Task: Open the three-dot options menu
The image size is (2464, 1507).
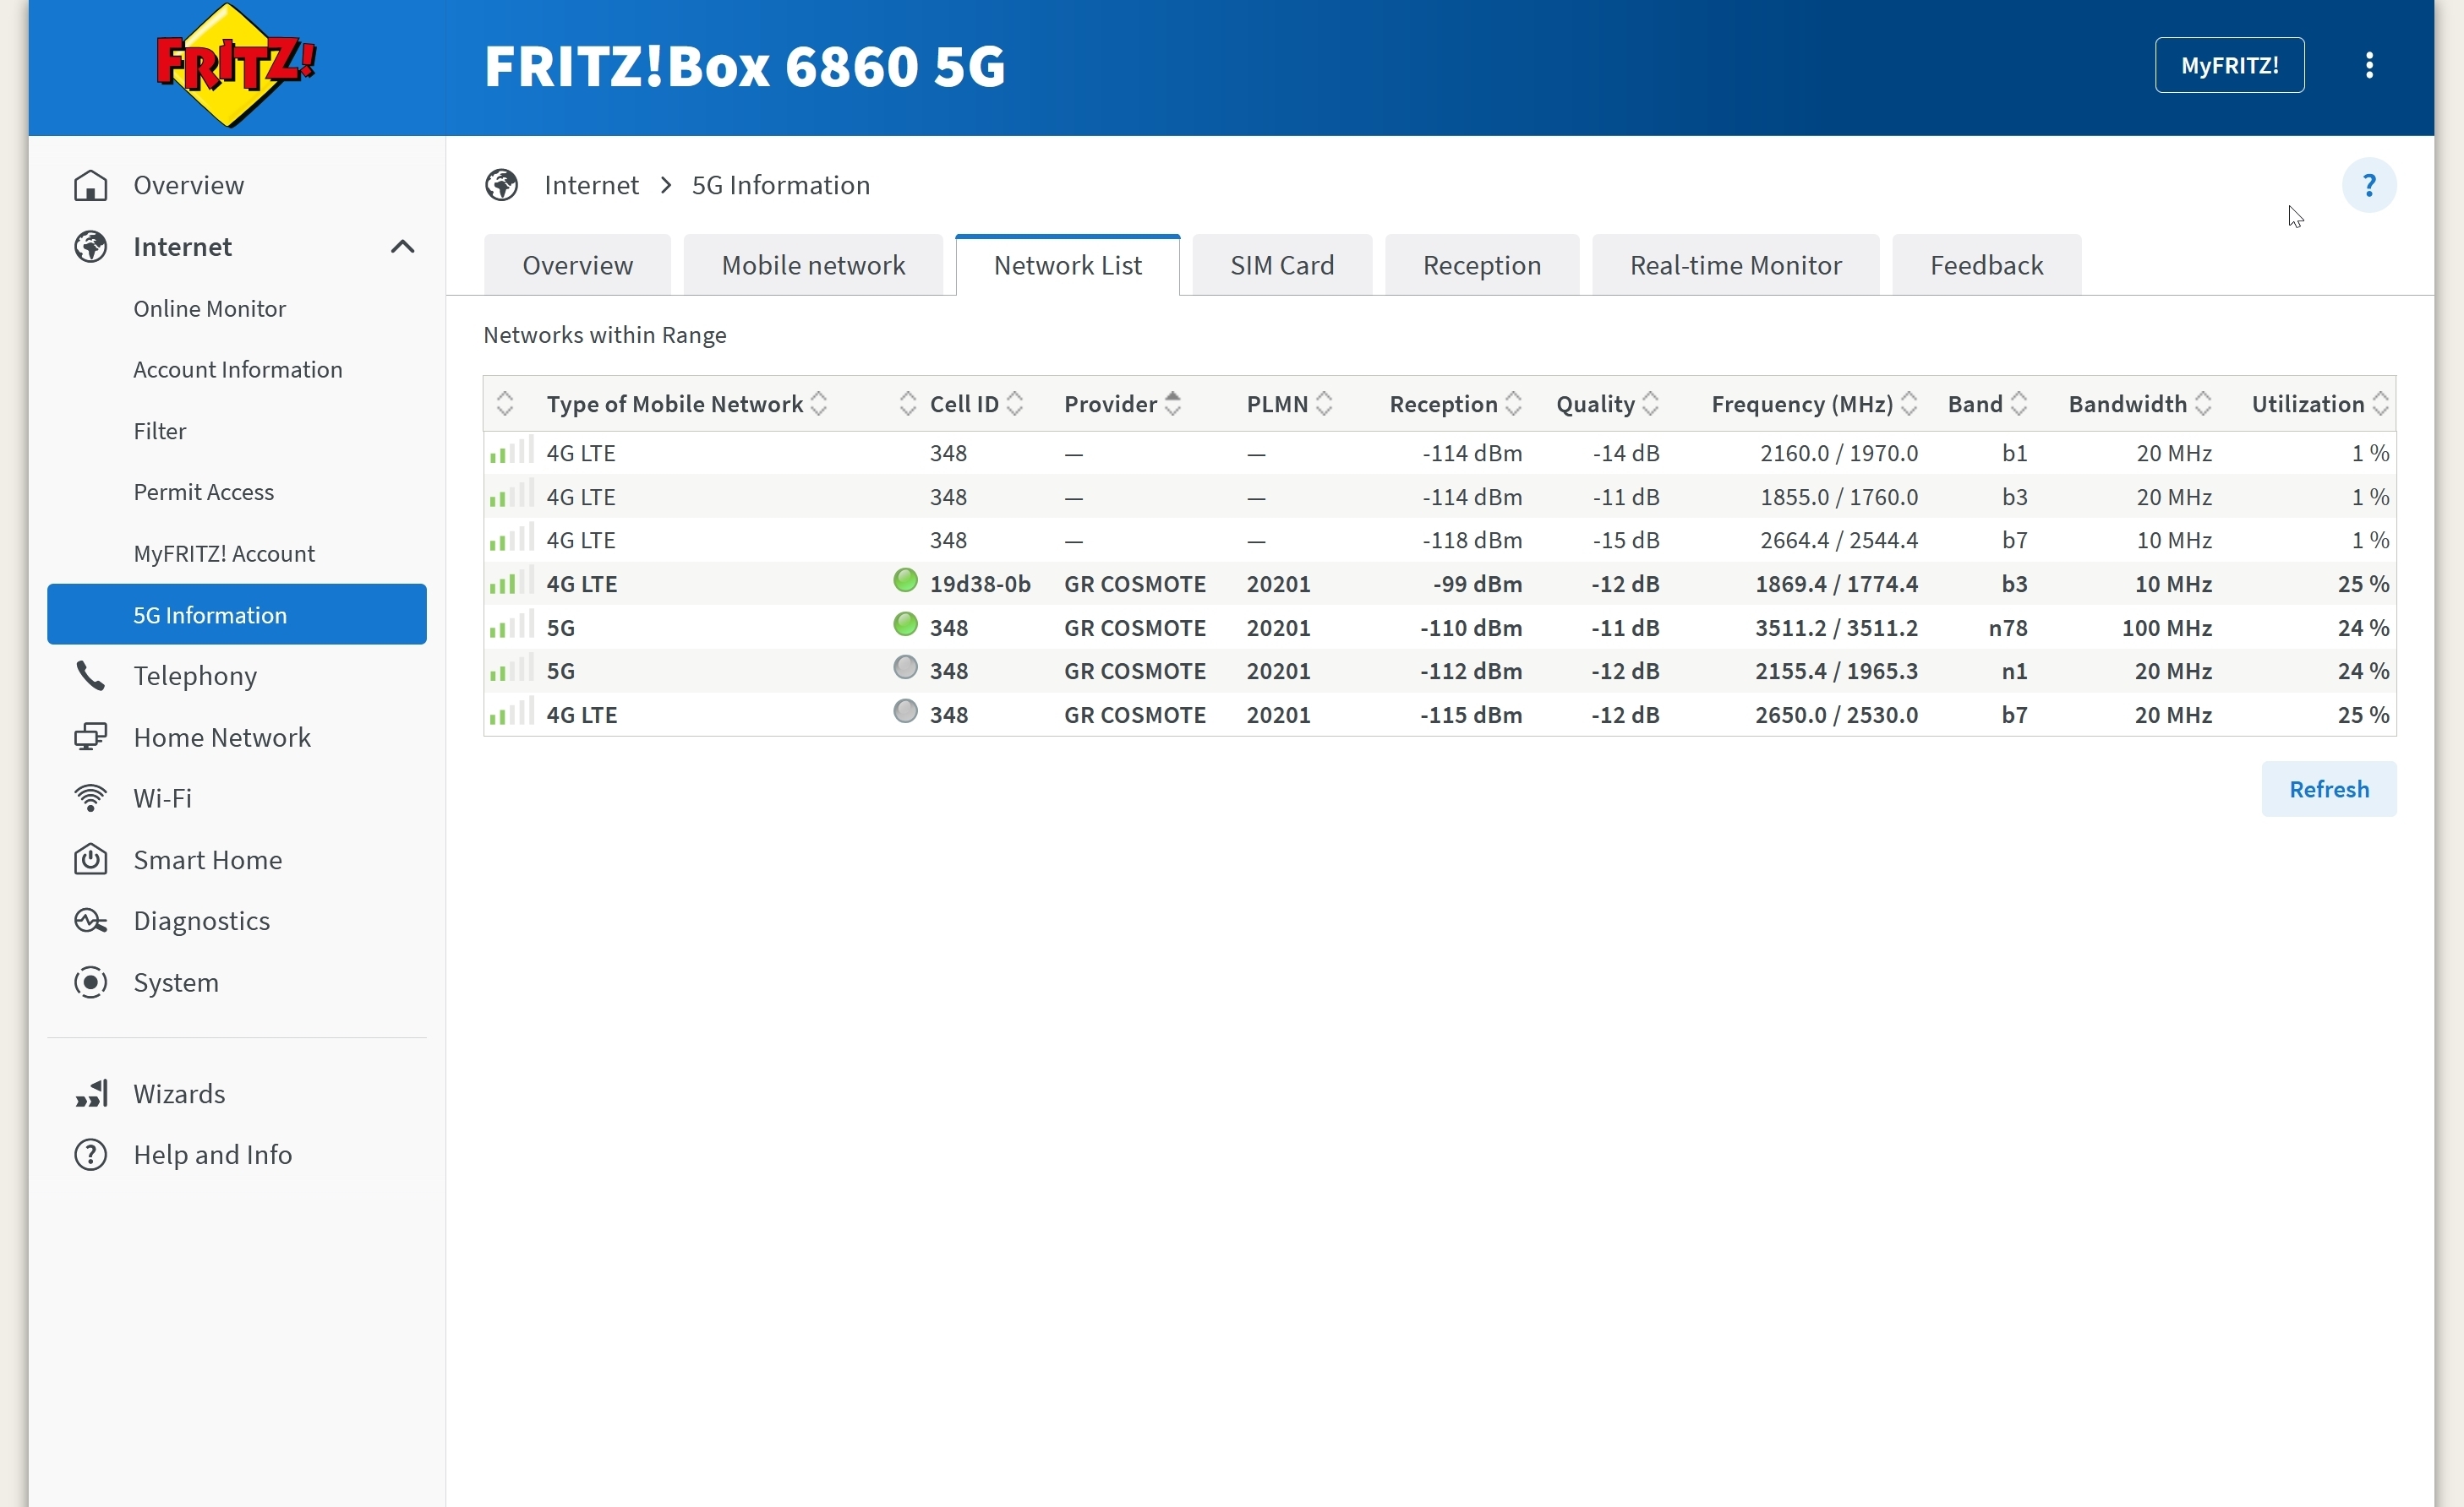Action: click(x=2369, y=65)
